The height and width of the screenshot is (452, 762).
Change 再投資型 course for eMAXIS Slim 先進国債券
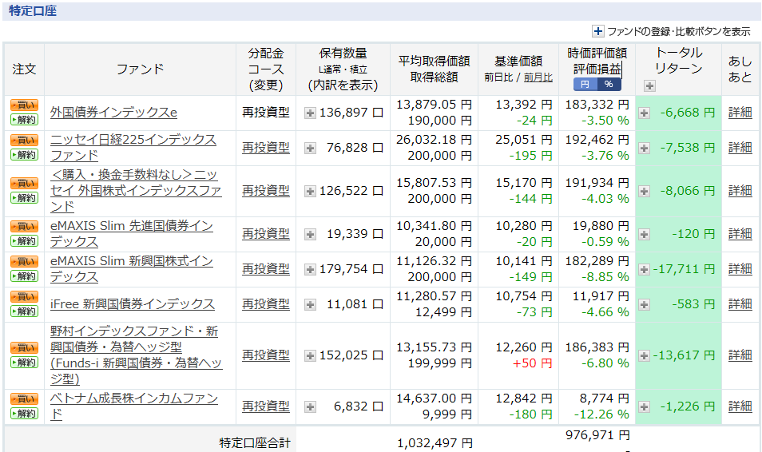[266, 234]
